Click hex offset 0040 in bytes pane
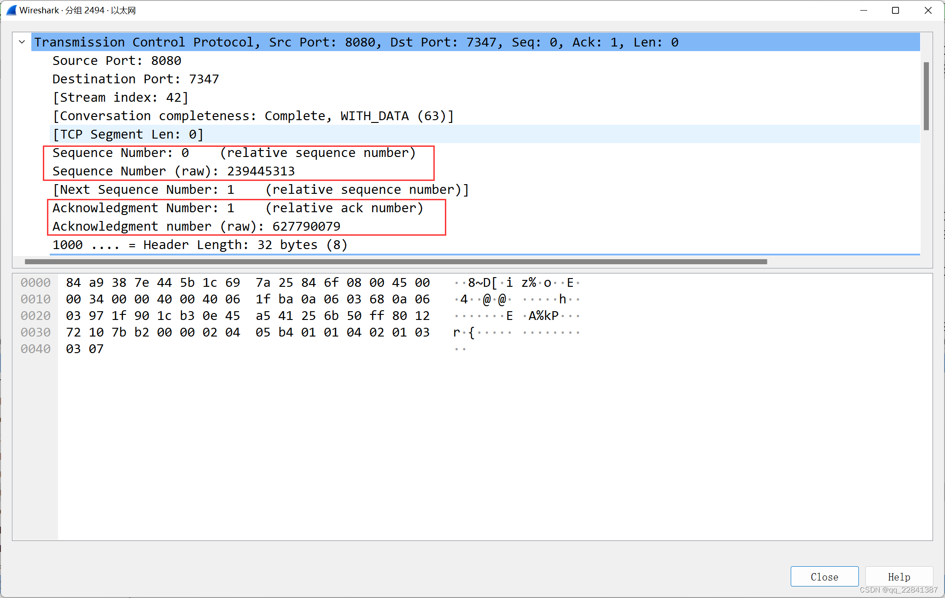 (35, 349)
